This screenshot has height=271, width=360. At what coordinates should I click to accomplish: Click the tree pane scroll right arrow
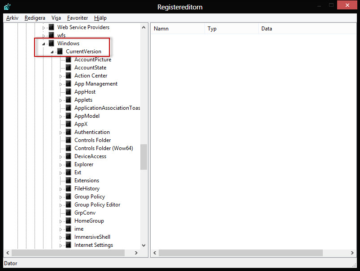point(136,253)
